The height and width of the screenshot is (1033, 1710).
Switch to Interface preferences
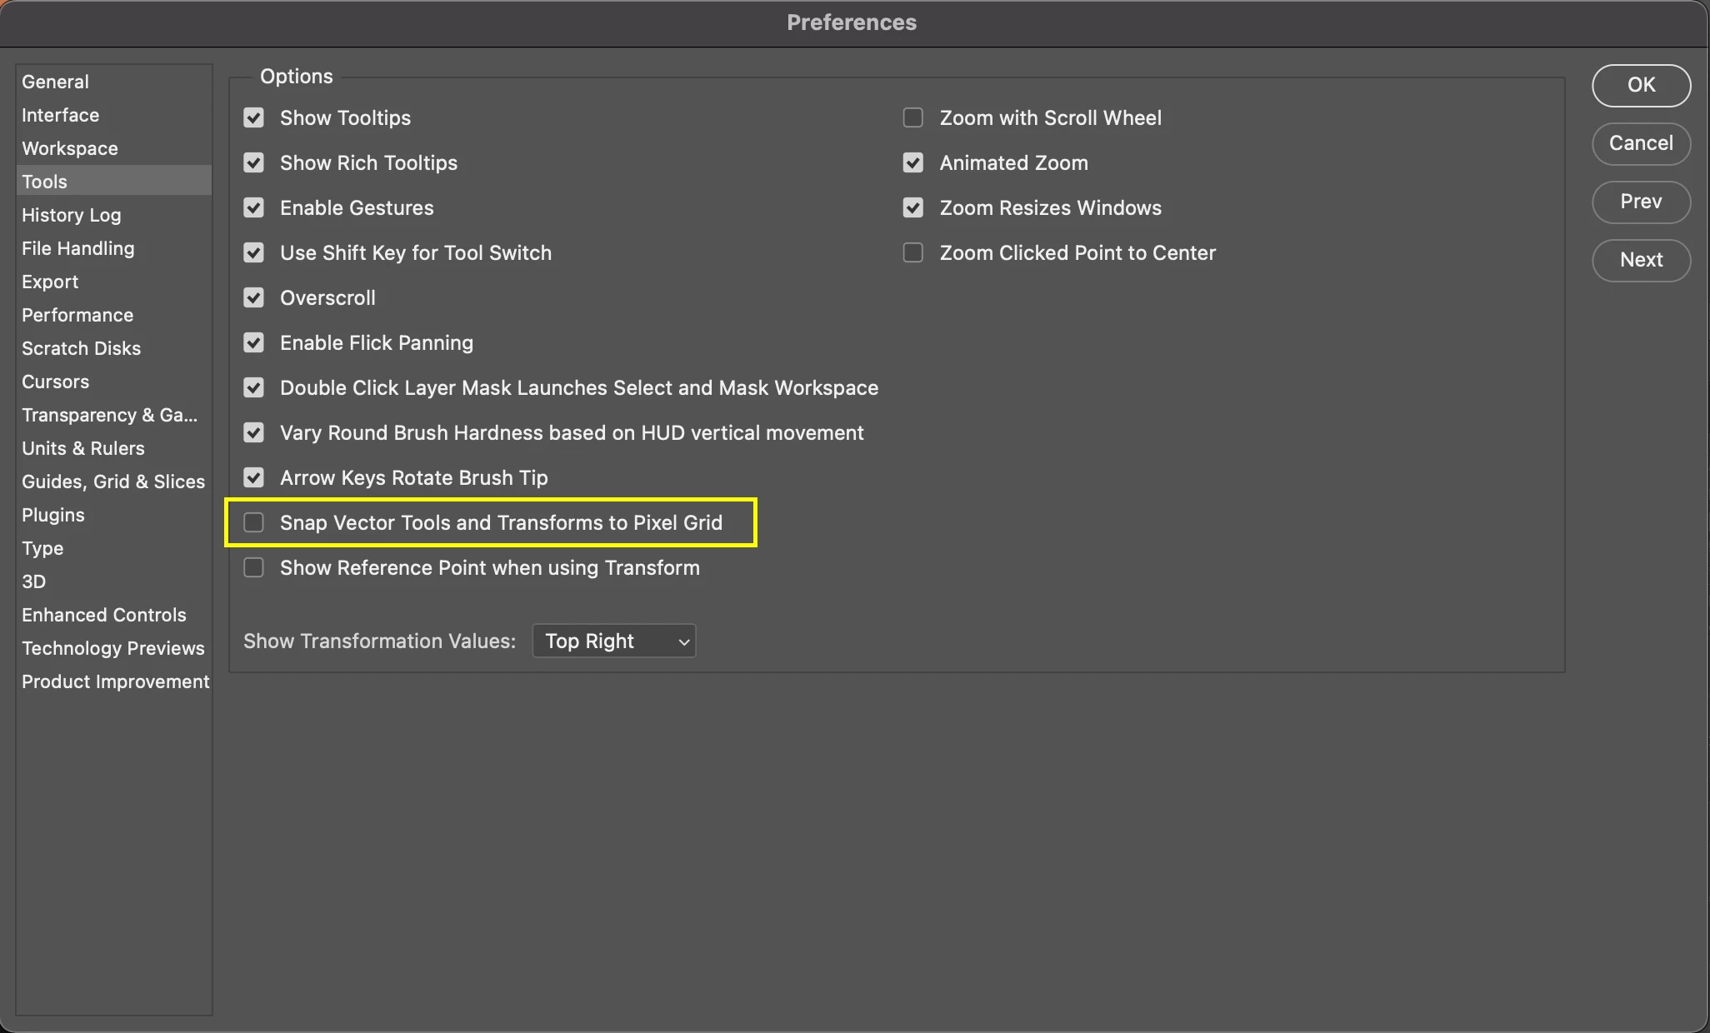coord(60,115)
